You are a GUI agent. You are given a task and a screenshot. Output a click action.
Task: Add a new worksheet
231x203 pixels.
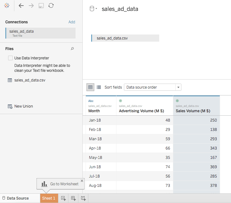[x=63, y=198]
